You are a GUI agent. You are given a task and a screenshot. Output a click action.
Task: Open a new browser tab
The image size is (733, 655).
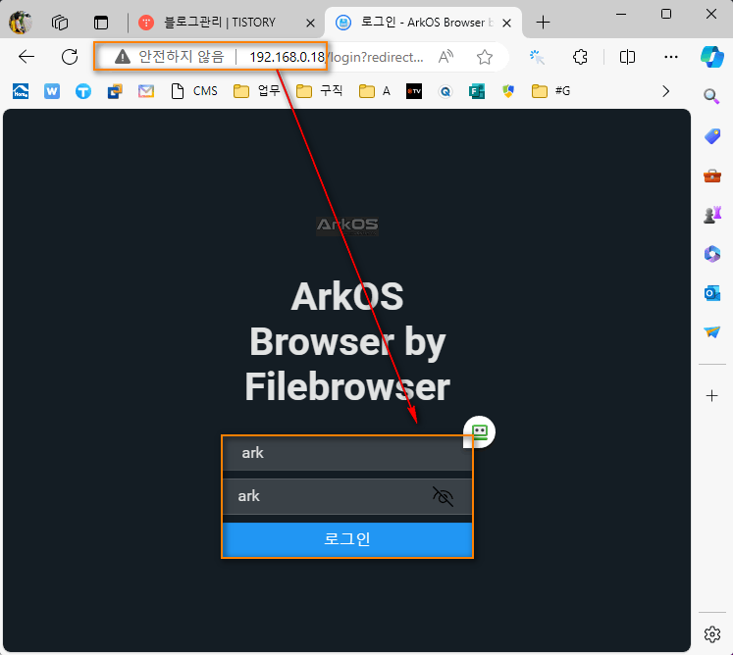point(543,22)
